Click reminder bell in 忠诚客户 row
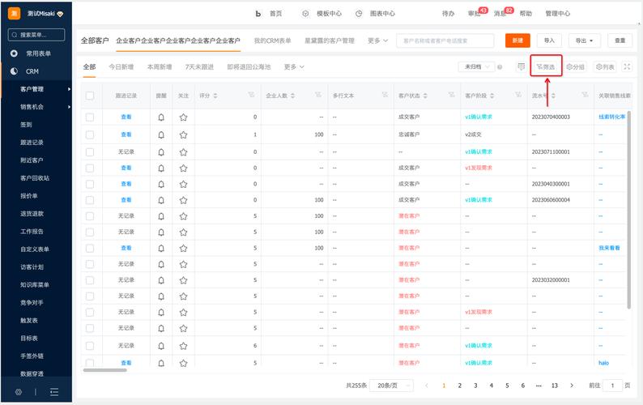 point(161,134)
